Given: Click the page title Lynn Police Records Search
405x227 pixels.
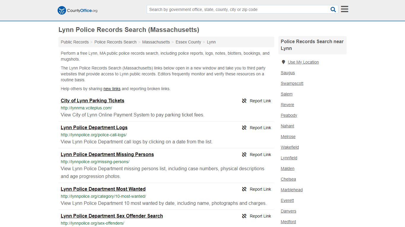Looking at the screenshot, I should click(x=129, y=30).
